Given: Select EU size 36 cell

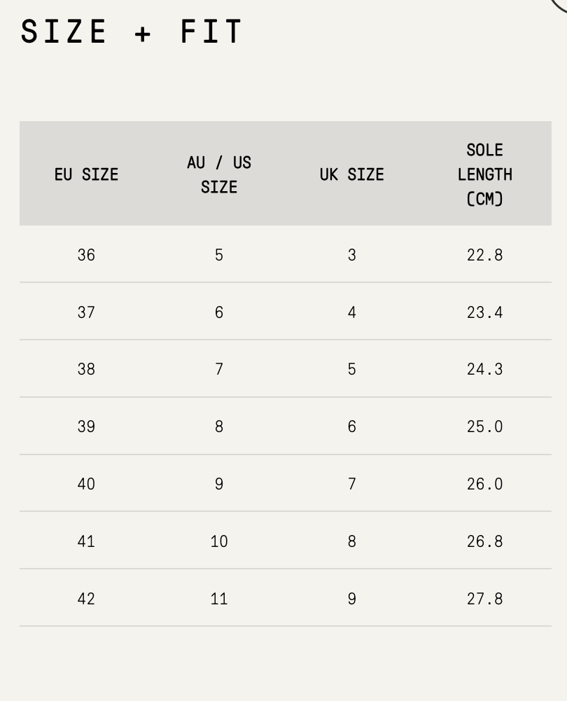Looking at the screenshot, I should coord(86,255).
